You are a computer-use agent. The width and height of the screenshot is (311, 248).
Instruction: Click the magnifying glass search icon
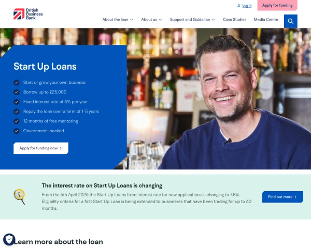pos(291,21)
